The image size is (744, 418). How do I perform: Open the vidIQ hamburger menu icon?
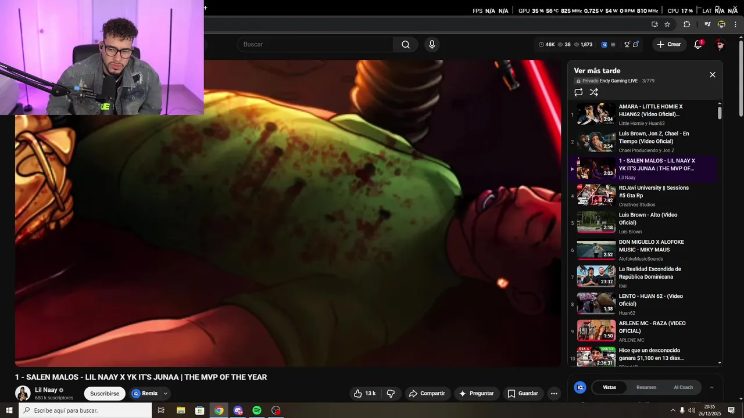613,44
